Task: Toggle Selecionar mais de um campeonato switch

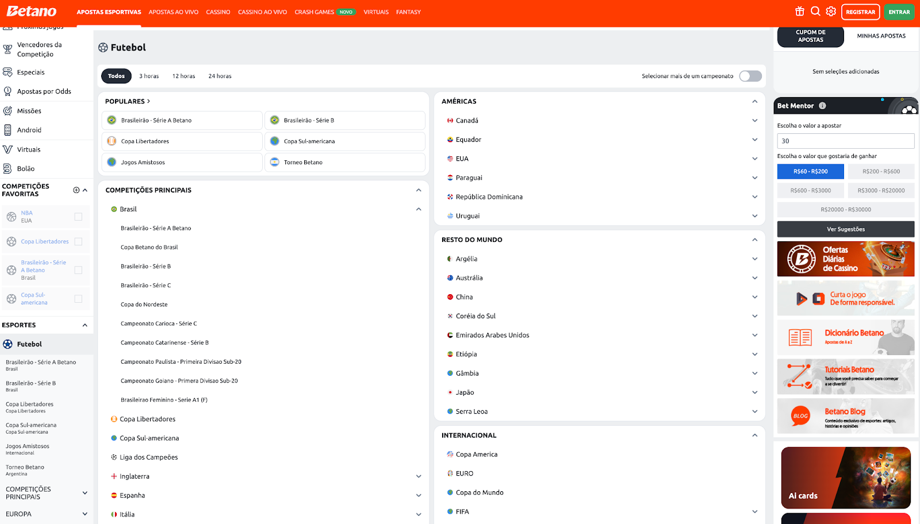Action: [750, 76]
